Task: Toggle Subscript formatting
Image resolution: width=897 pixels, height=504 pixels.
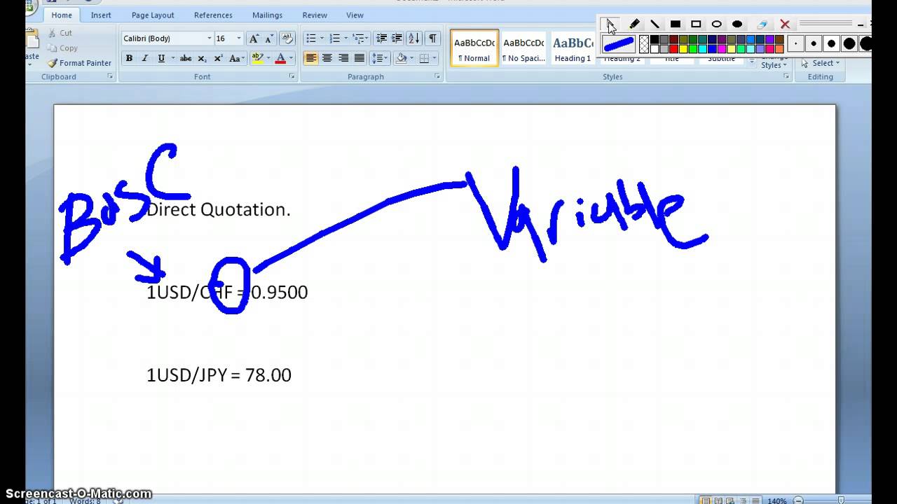Action: click(203, 58)
